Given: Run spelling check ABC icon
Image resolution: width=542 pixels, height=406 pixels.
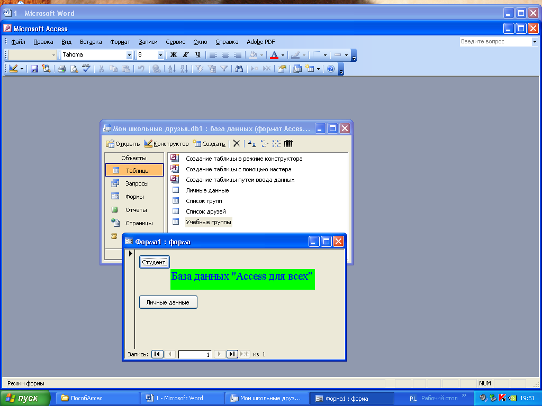Looking at the screenshot, I should pos(86,68).
